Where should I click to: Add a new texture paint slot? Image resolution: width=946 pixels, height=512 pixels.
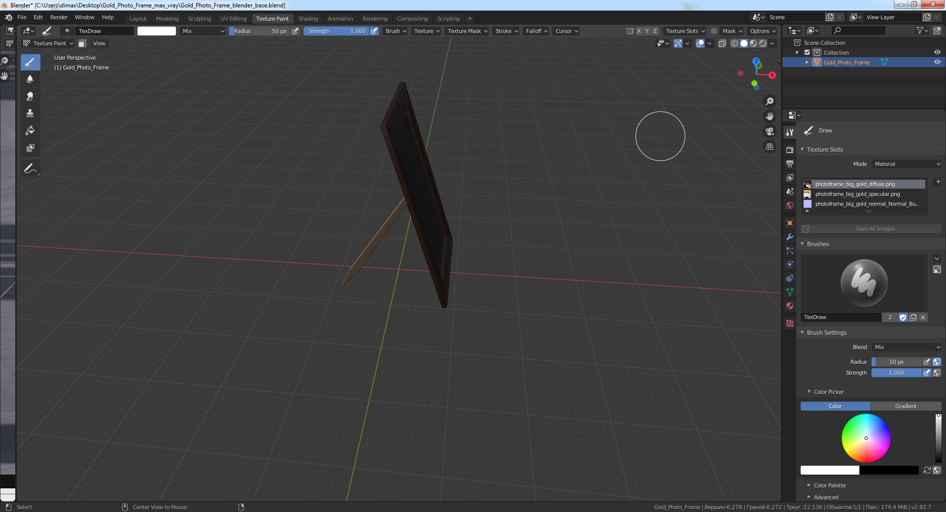click(x=938, y=182)
